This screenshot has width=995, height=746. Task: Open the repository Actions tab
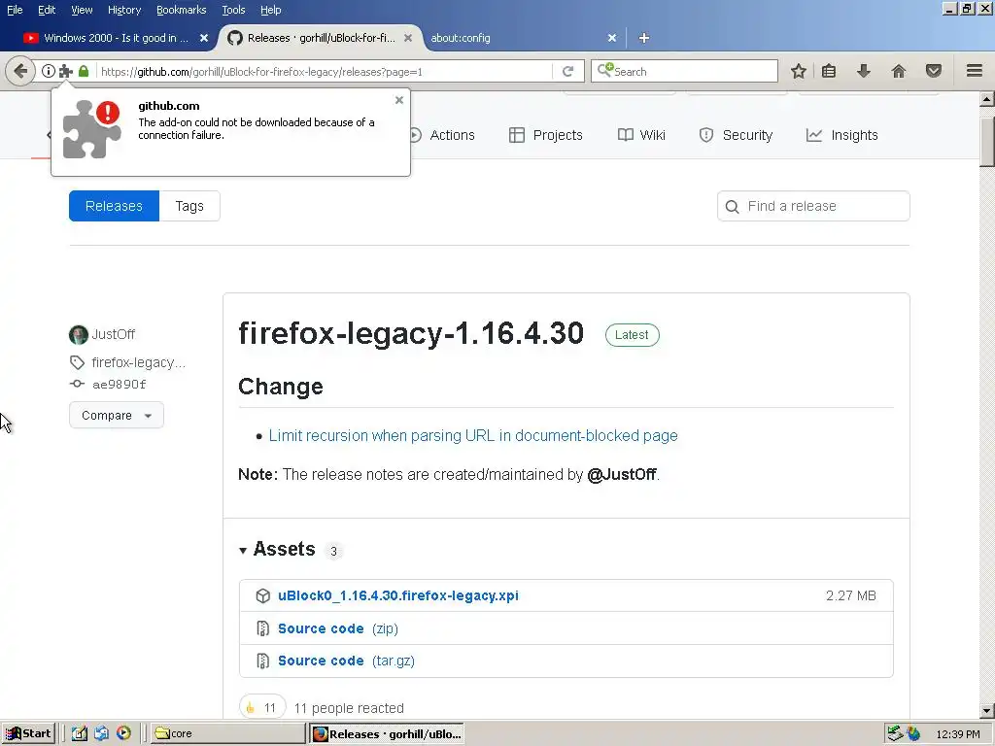[x=442, y=135]
